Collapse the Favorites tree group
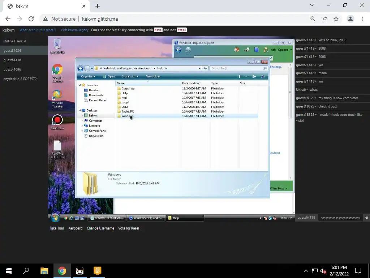This screenshot has height=278, width=370. click(x=80, y=85)
